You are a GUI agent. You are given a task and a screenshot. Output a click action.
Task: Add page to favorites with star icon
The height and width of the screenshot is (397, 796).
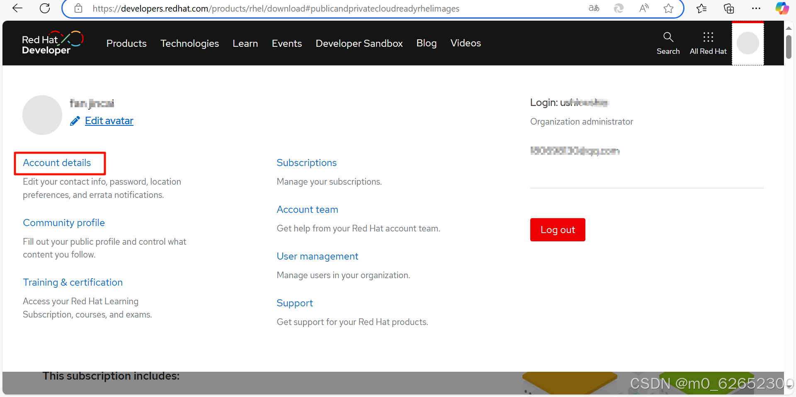[x=668, y=8]
